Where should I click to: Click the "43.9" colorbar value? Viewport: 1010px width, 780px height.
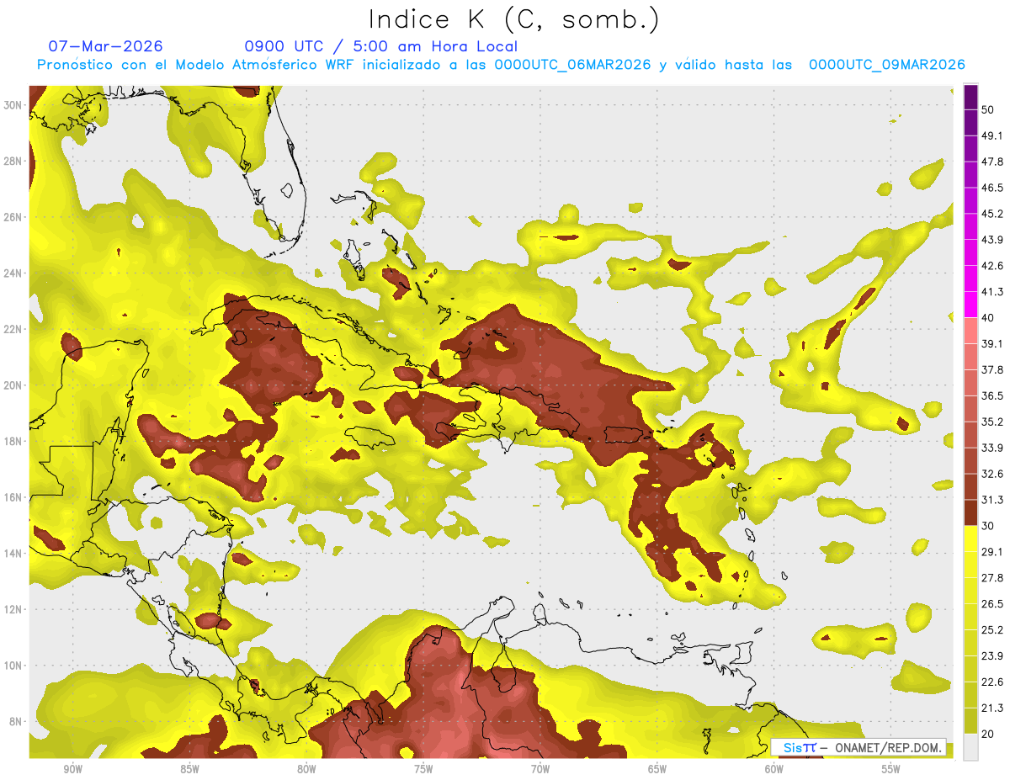[x=992, y=240]
